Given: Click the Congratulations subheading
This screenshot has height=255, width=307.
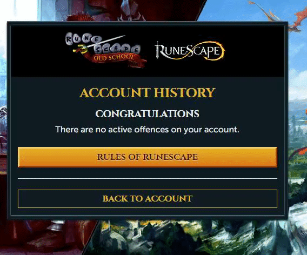Looking at the screenshot, I should coord(148,113).
